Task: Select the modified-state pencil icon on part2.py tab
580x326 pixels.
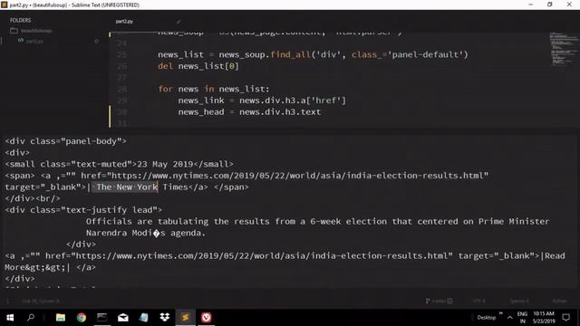Action: 179,22
